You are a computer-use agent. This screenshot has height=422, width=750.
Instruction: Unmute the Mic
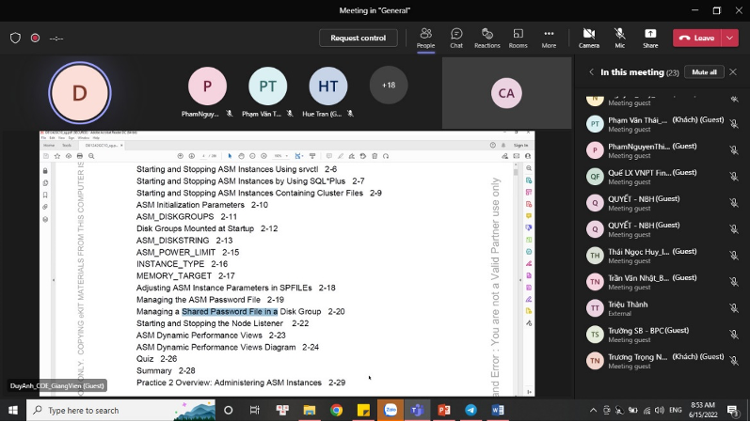tap(620, 38)
